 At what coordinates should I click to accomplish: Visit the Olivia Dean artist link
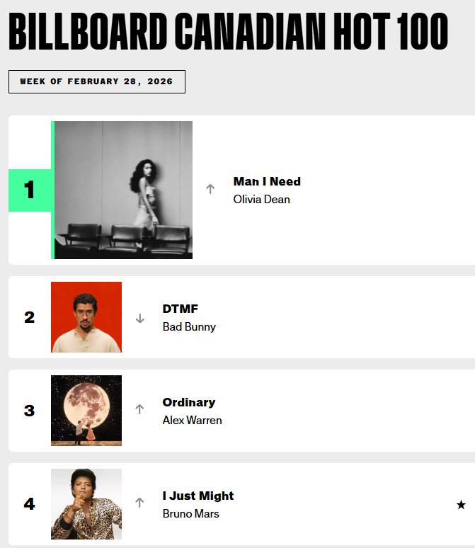click(261, 199)
